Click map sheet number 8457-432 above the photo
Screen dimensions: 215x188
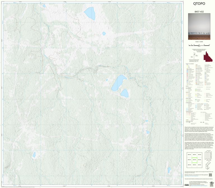tap(199, 12)
